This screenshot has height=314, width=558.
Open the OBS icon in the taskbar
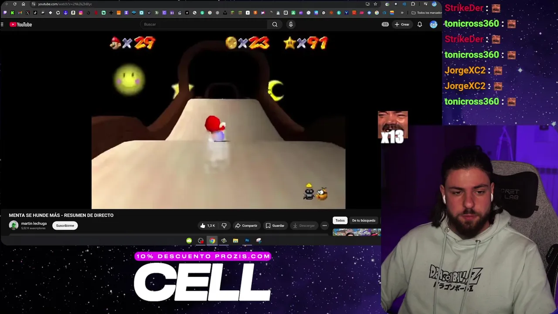[x=201, y=240]
